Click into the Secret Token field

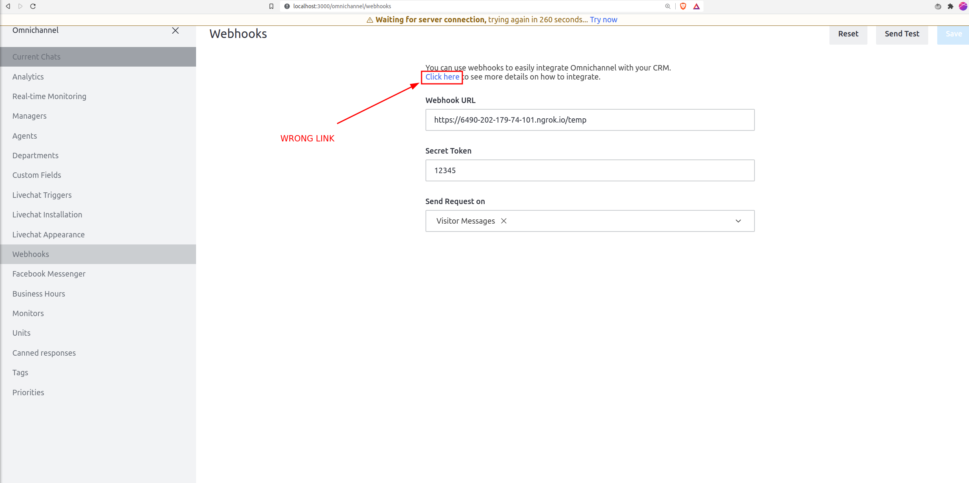(589, 170)
